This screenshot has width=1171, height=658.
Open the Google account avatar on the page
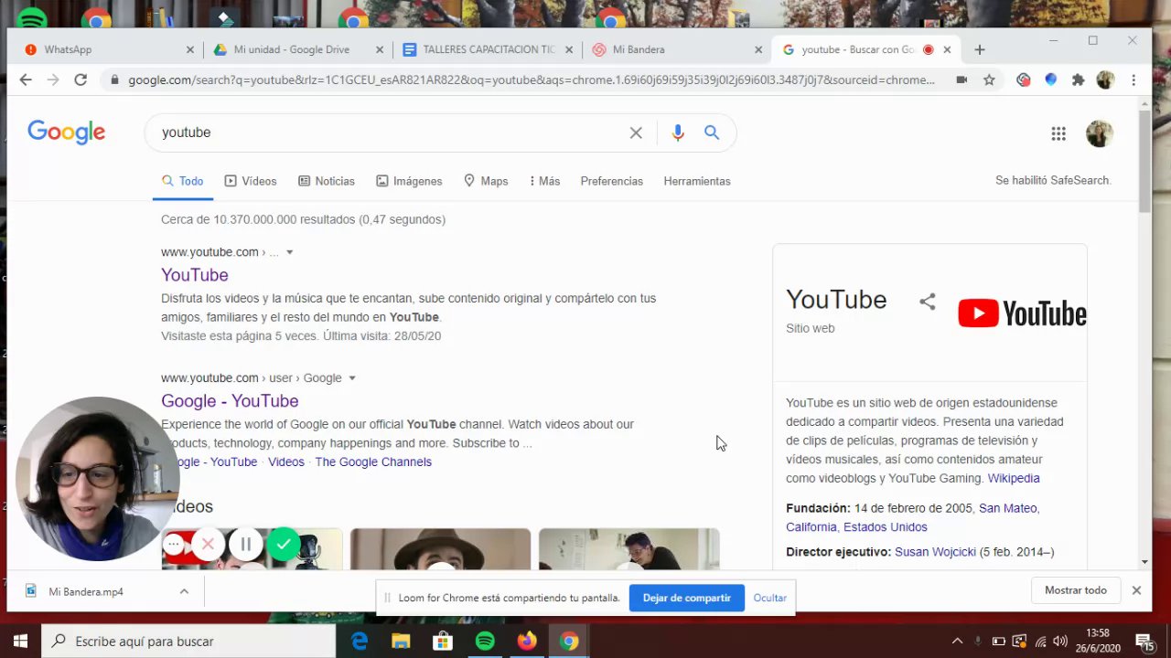(x=1100, y=133)
